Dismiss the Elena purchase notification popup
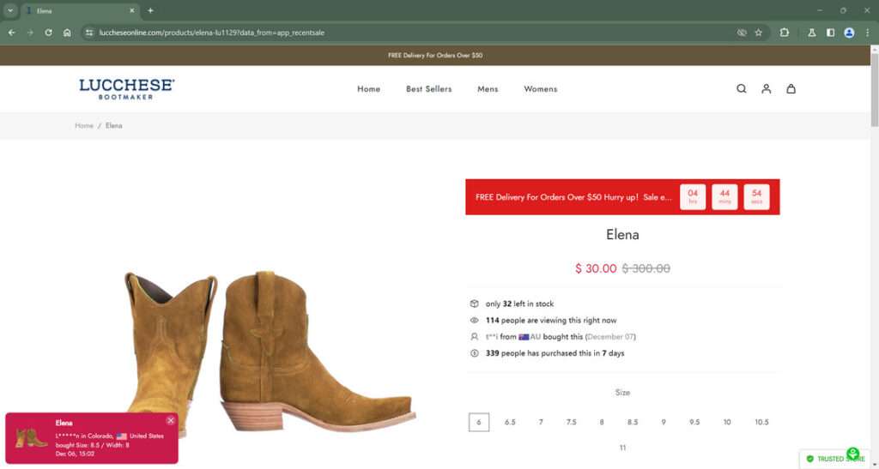Image resolution: width=879 pixels, height=469 pixels. (x=171, y=420)
